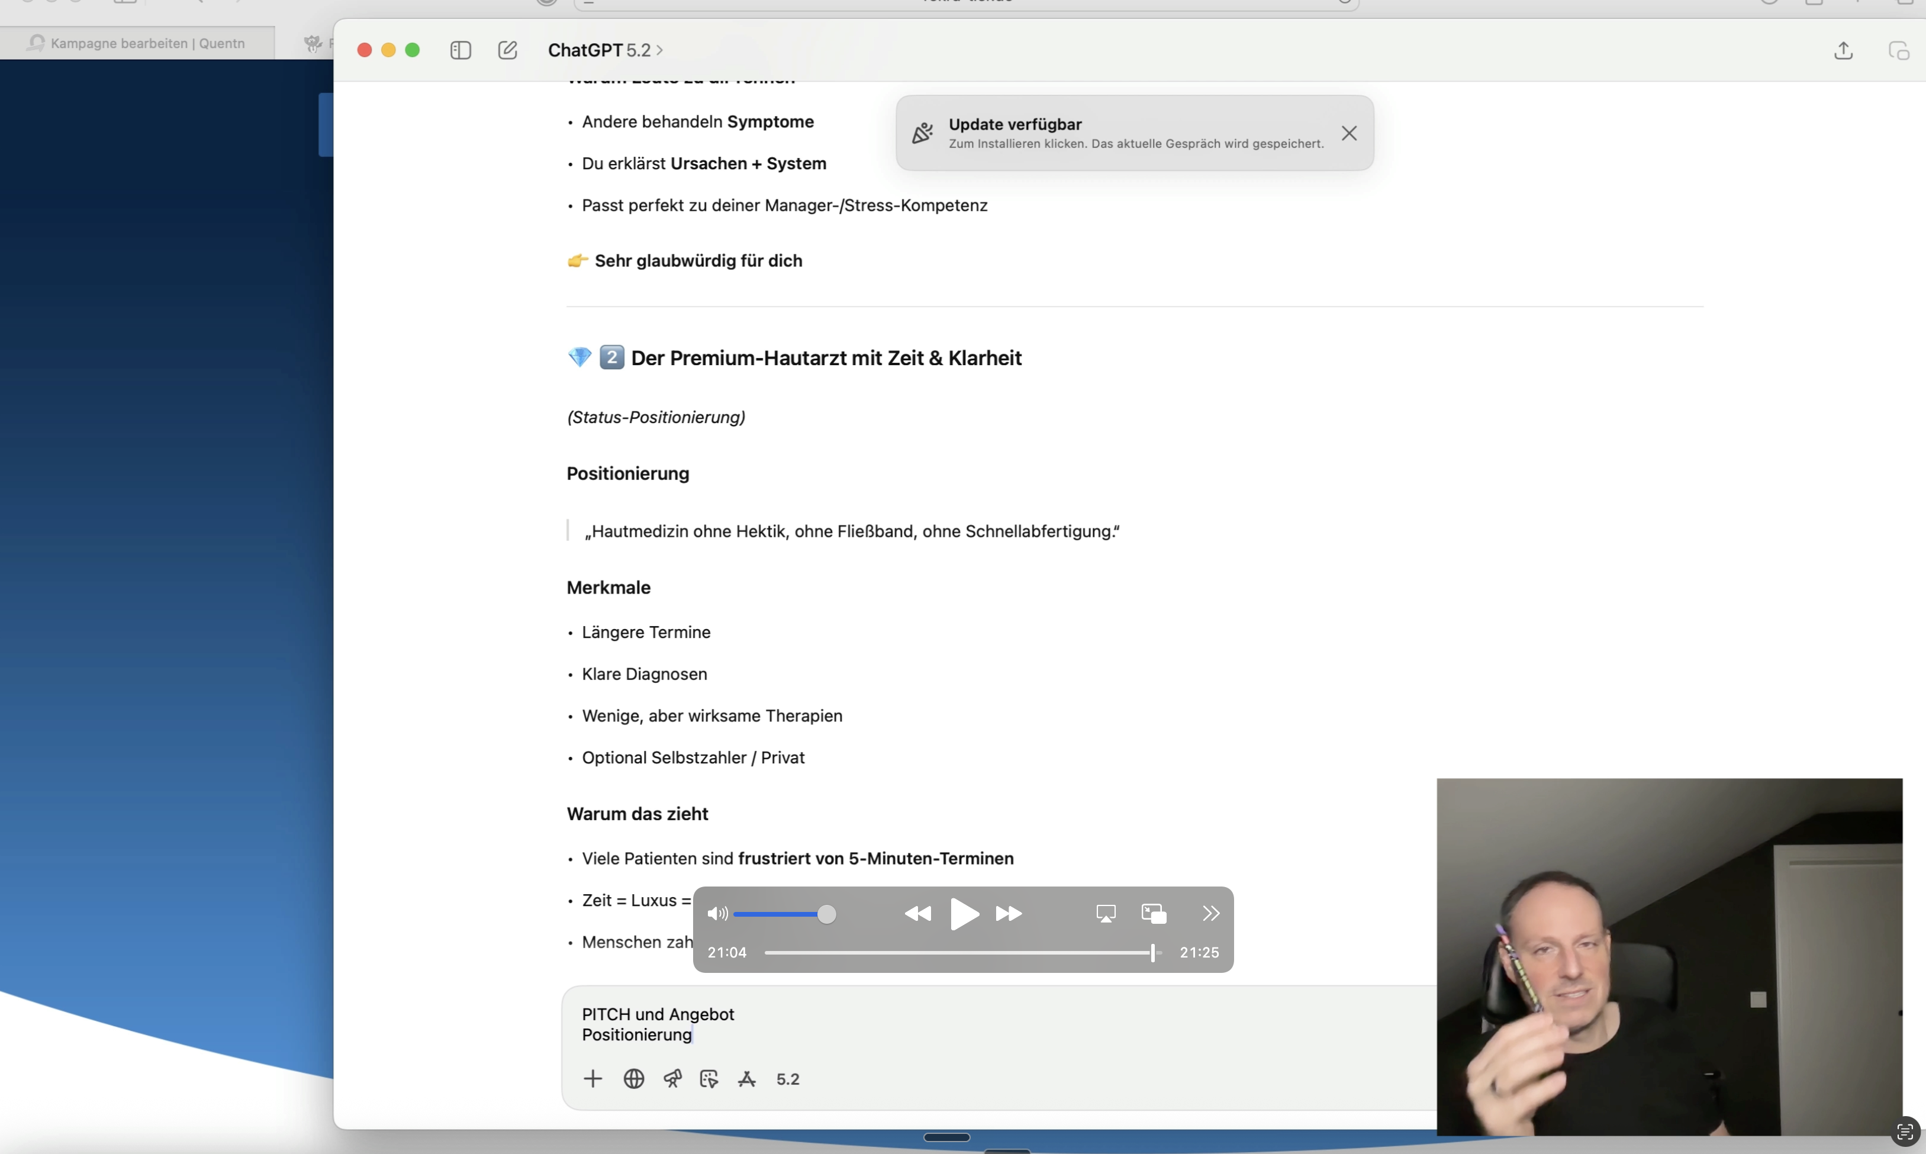Dismiss the Update verfügbar notification
The height and width of the screenshot is (1154, 1926).
(x=1349, y=134)
